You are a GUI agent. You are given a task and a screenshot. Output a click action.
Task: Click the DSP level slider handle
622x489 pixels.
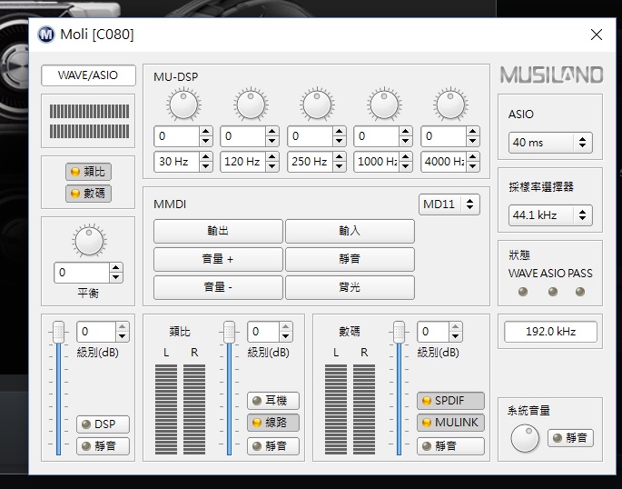[59, 333]
